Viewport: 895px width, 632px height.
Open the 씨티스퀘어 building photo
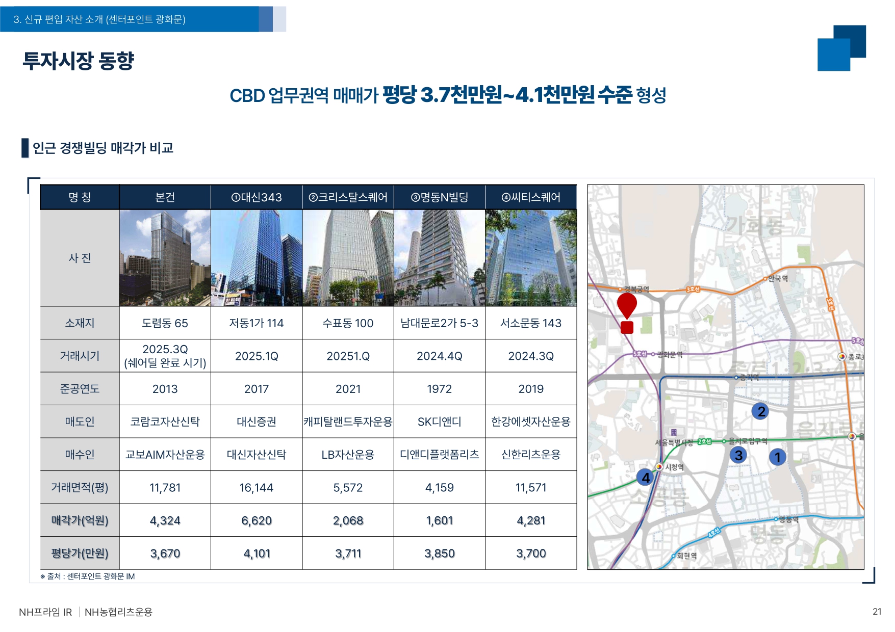[531, 258]
